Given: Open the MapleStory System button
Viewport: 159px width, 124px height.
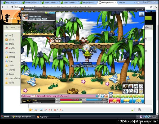Looking at the screenshot, I should tap(138, 101).
